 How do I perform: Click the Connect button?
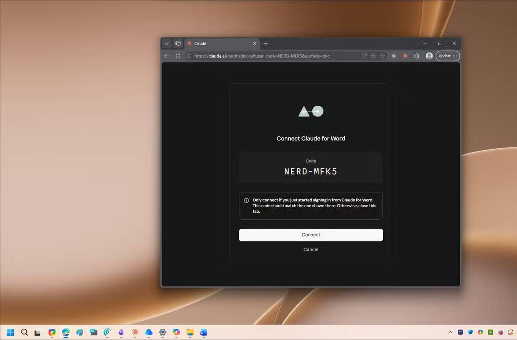pos(311,235)
